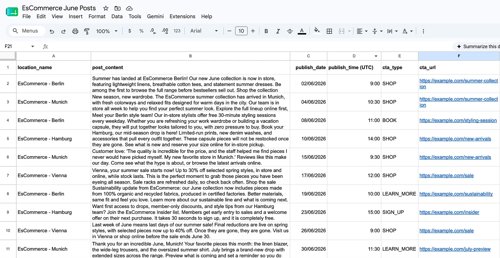Open the merge cells dropdown arrow
The height and width of the screenshot is (258, 500).
point(349,31)
